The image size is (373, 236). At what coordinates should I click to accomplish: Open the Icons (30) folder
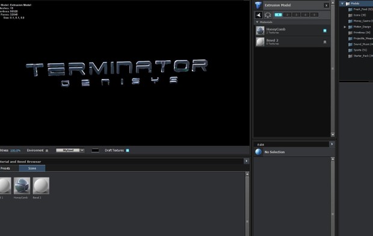click(359, 15)
